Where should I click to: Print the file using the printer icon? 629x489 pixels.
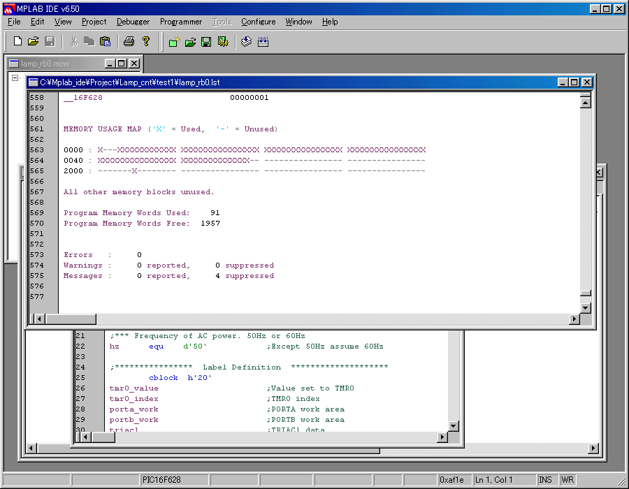(x=129, y=41)
